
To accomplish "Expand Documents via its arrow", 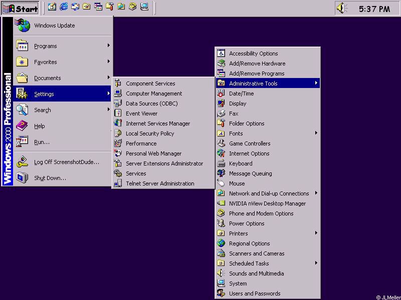I will tap(108, 77).
